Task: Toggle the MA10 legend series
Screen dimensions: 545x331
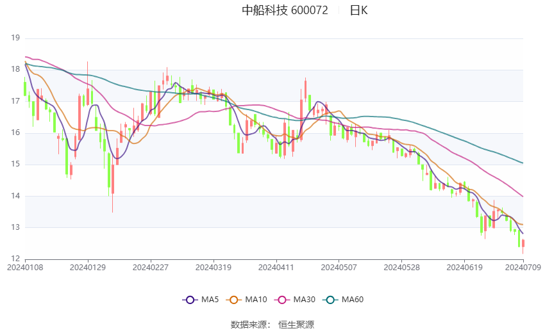Action: 246,300
